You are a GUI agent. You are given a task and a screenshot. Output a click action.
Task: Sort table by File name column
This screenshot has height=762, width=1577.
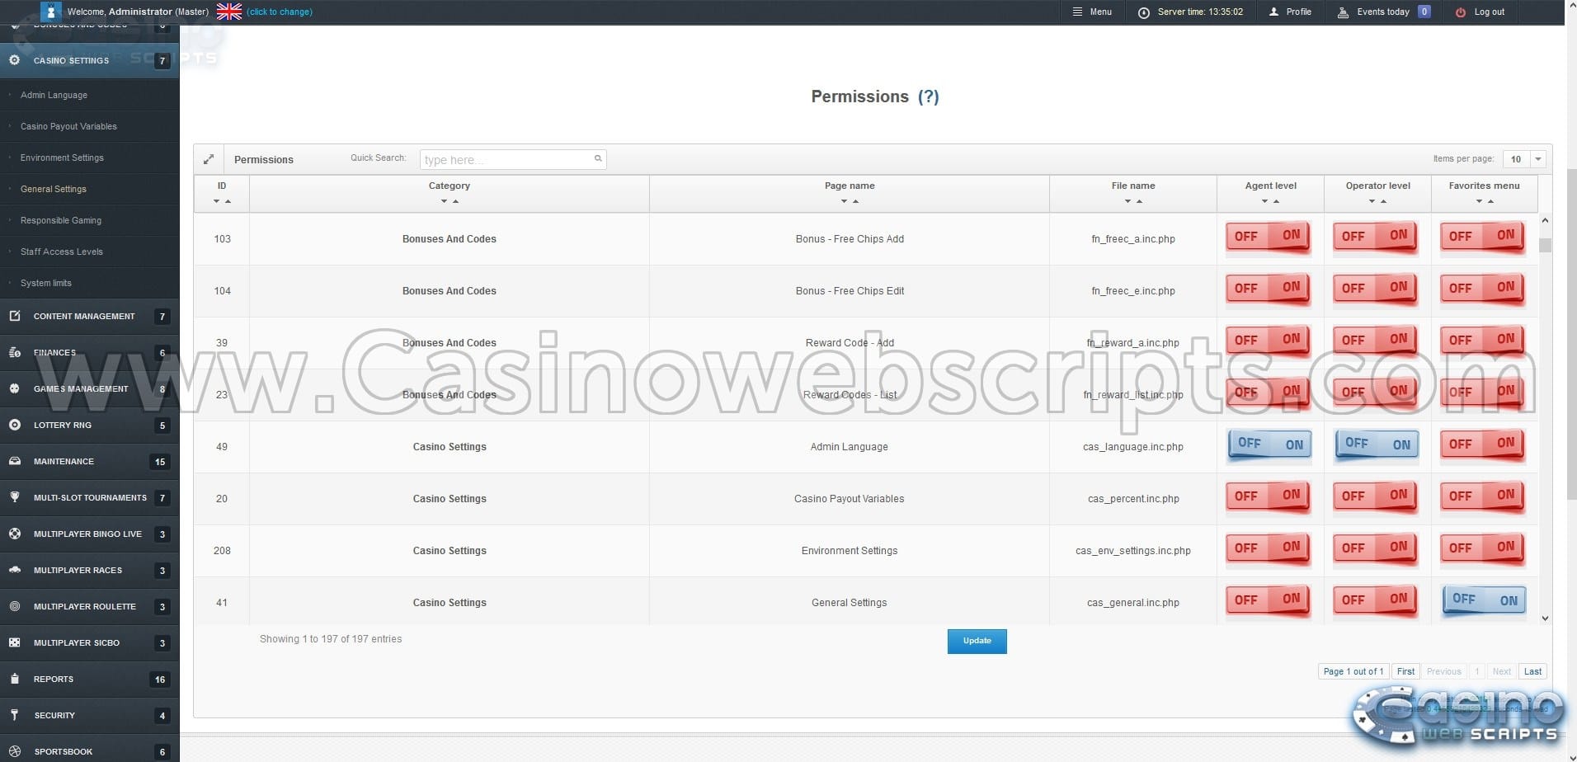point(1133,194)
